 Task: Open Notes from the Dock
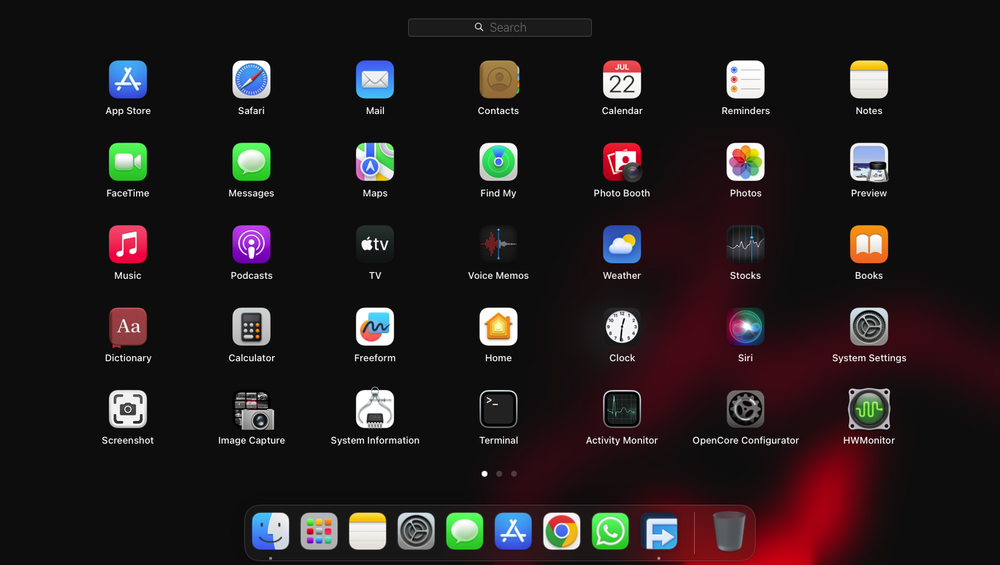(x=368, y=531)
